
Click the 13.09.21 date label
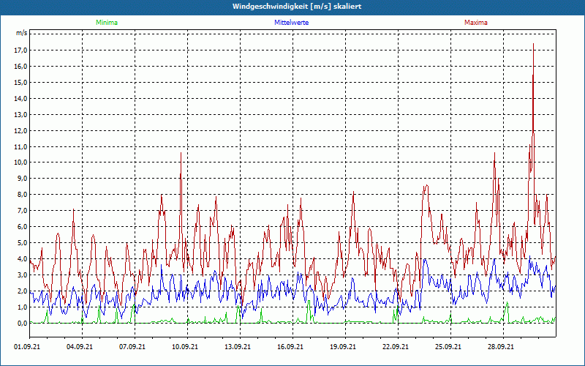coord(237,346)
